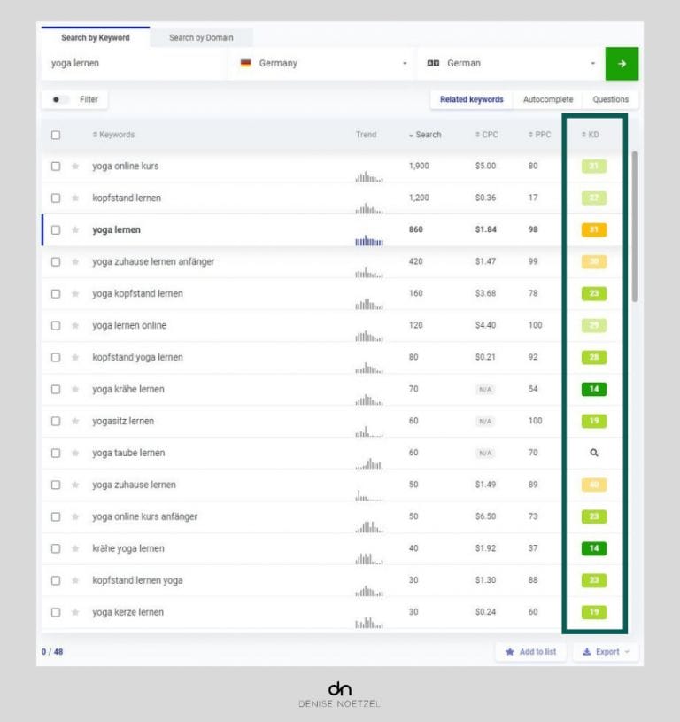Viewport: 680px width, 722px height.
Task: Click KD 19 badge for 'yogasitz lernen'
Action: [x=594, y=421]
